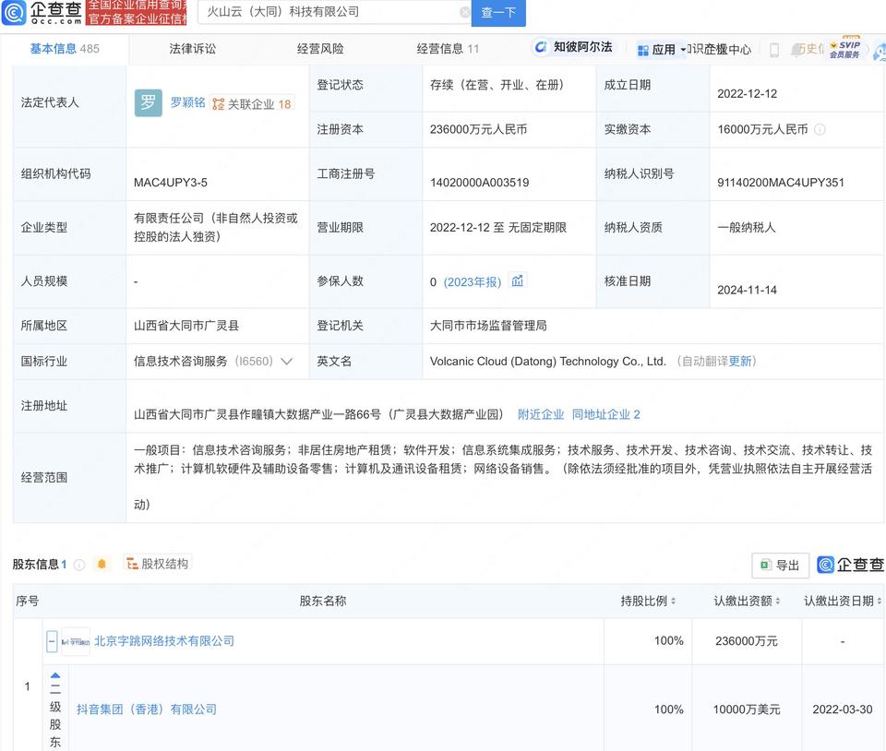Open 关联企业 18 related companies tag
The image size is (886, 751).
[x=251, y=104]
